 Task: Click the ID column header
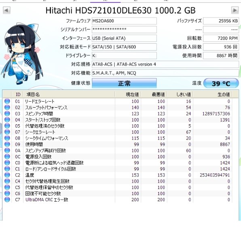click(x=17, y=94)
